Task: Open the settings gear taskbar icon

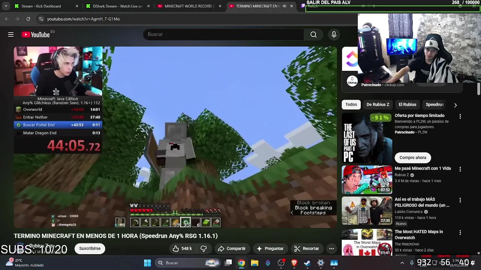Action: click(x=321, y=263)
